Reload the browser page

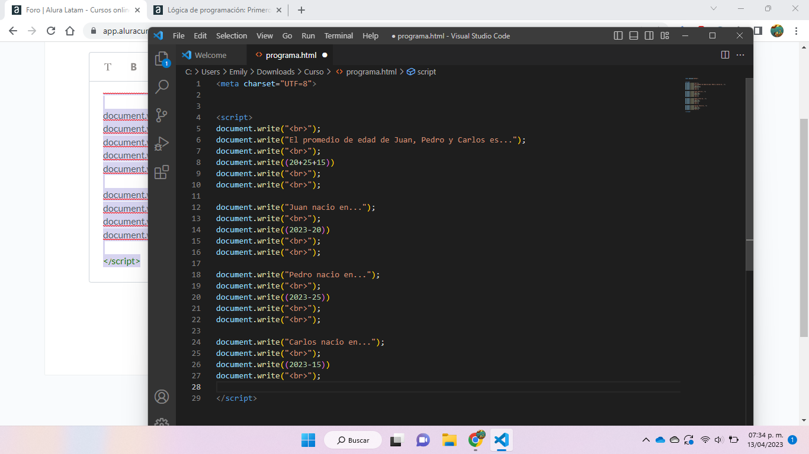[x=51, y=31]
